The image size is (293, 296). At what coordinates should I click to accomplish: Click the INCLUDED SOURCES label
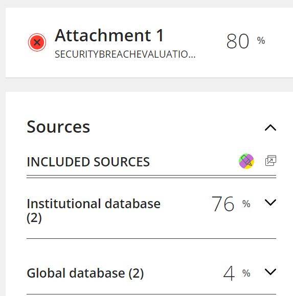88,162
